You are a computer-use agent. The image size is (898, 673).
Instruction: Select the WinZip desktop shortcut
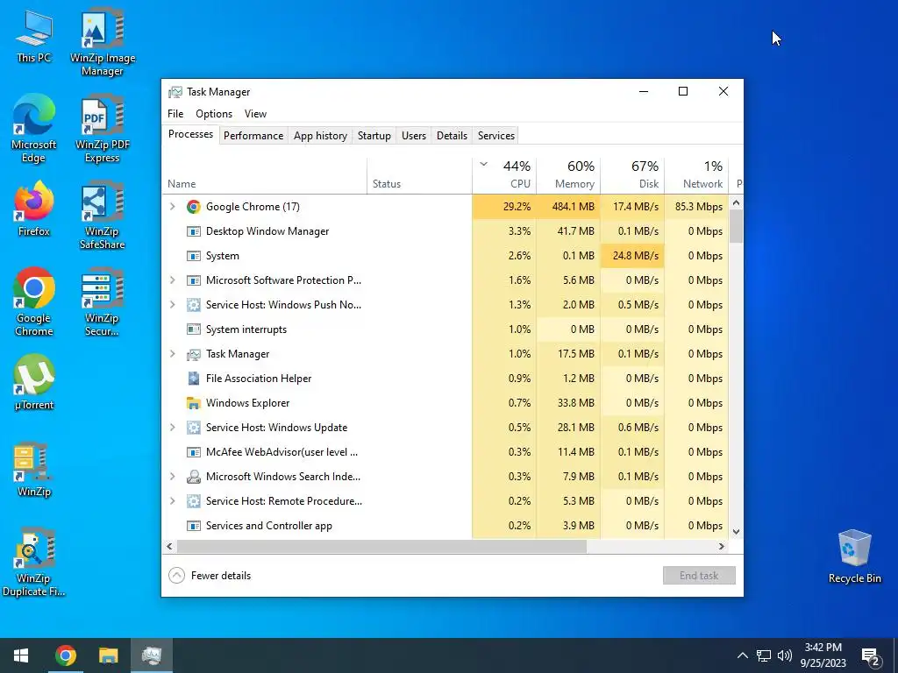[34, 470]
